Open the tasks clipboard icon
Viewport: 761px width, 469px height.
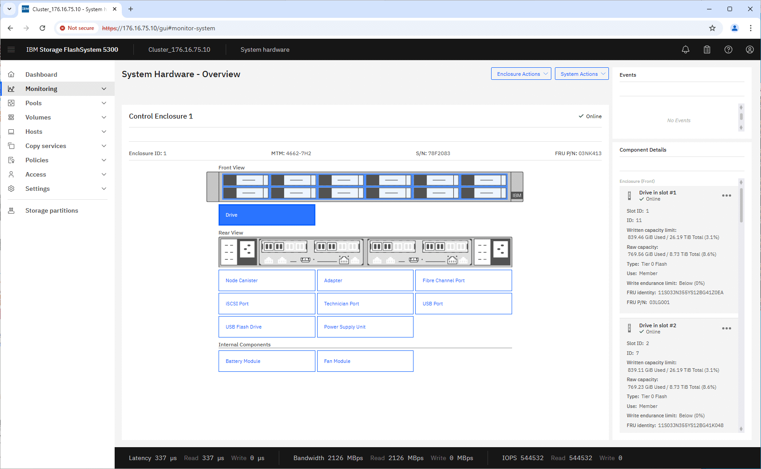[x=707, y=49]
